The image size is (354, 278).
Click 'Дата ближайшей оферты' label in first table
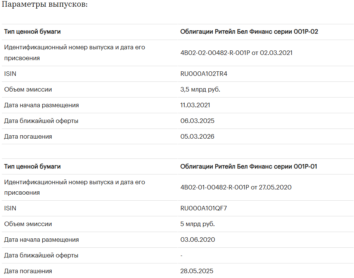point(41,121)
